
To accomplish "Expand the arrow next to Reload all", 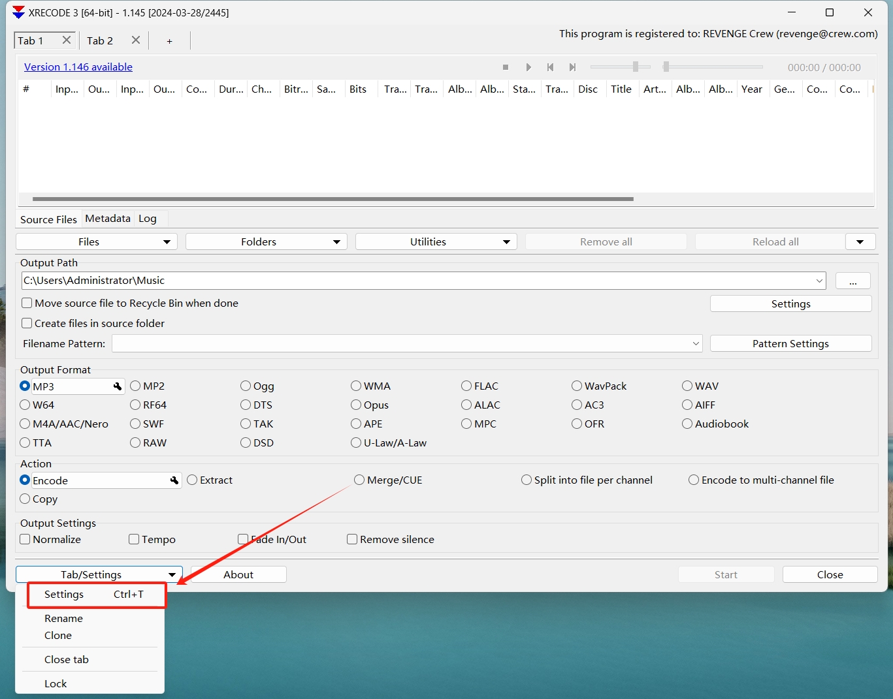I will click(860, 241).
